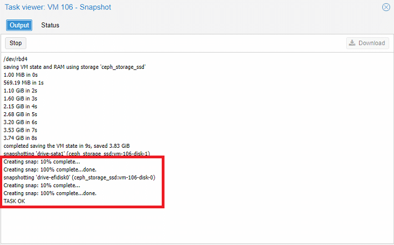Click the 'saving VM state and RAM' line
Viewport: 394px width, 245px height.
click(x=74, y=67)
